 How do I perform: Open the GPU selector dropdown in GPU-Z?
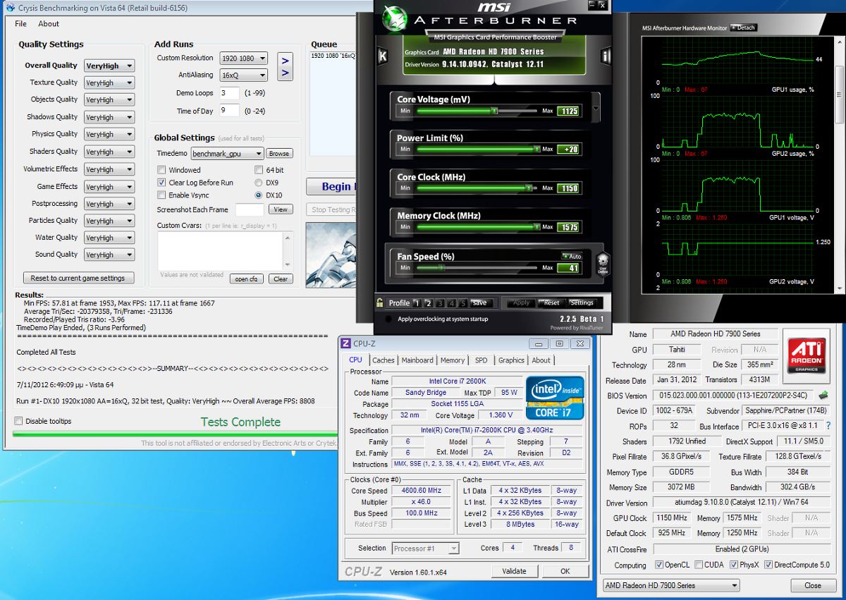click(672, 585)
